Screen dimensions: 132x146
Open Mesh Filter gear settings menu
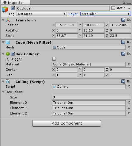[x=128, y=42]
